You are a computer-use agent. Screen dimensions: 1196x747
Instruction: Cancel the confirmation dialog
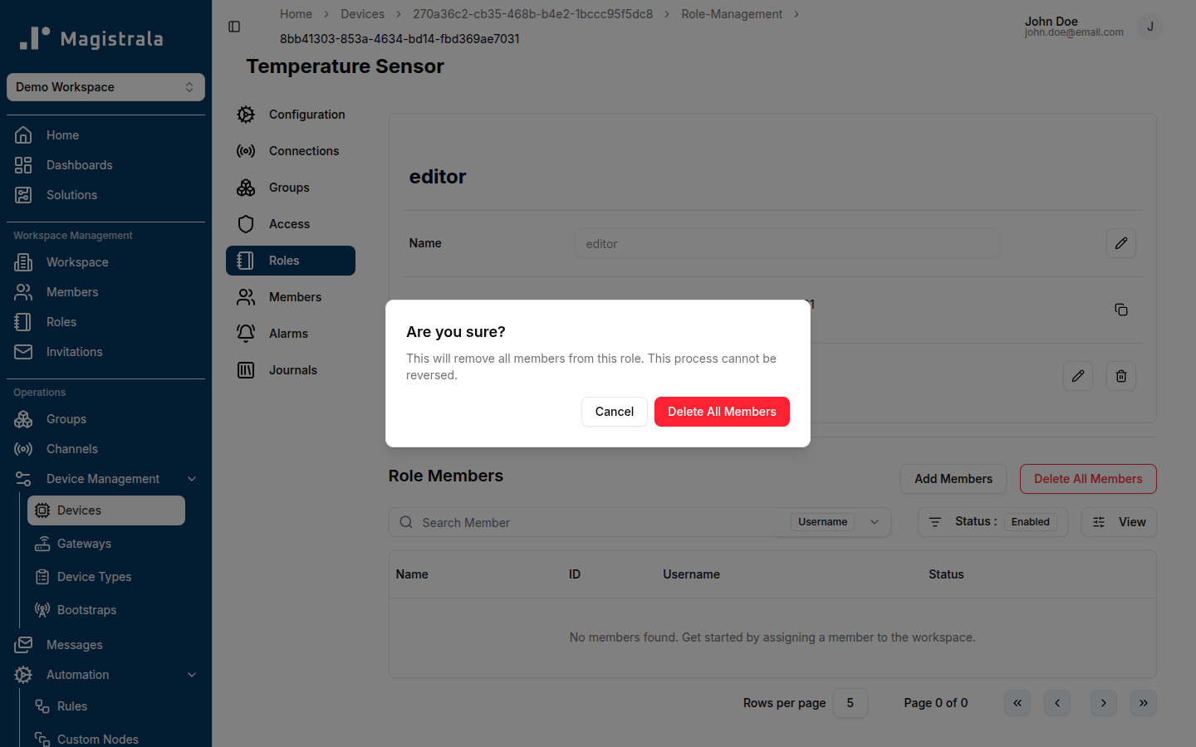pyautogui.click(x=615, y=412)
